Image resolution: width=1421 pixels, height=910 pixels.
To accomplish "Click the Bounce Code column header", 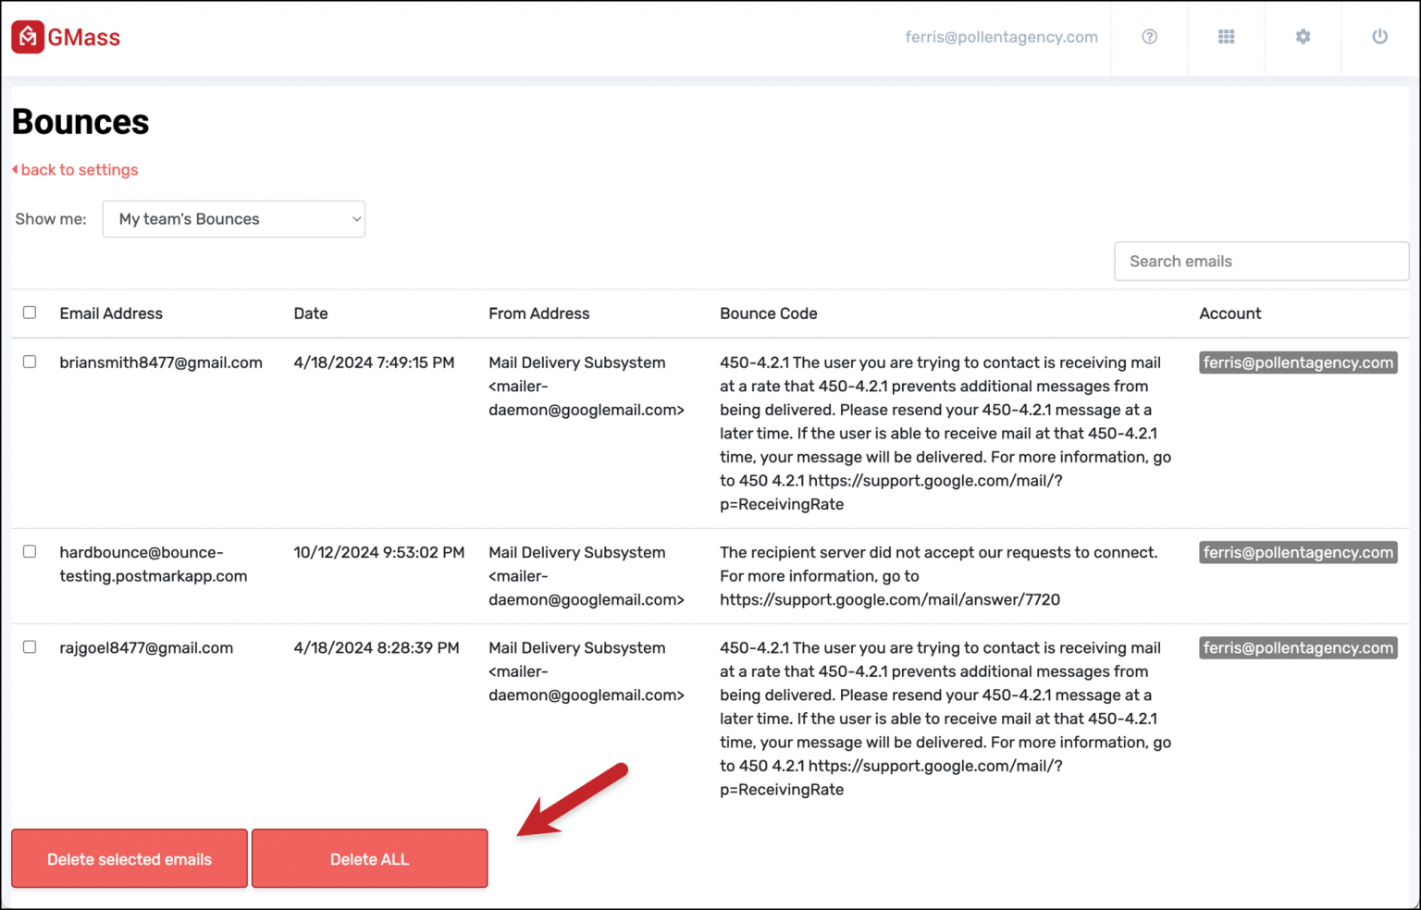I will pyautogui.click(x=769, y=314).
